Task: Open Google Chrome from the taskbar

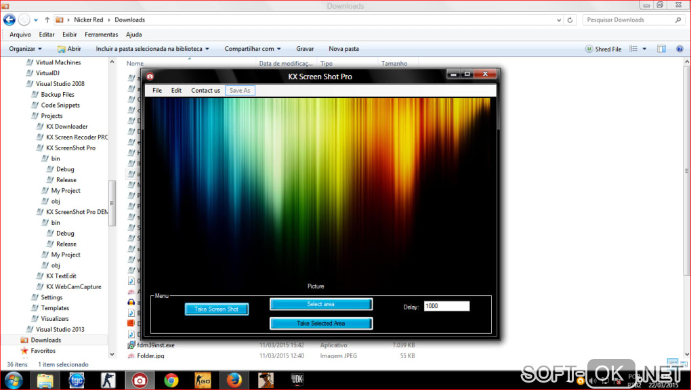Action: click(x=171, y=380)
